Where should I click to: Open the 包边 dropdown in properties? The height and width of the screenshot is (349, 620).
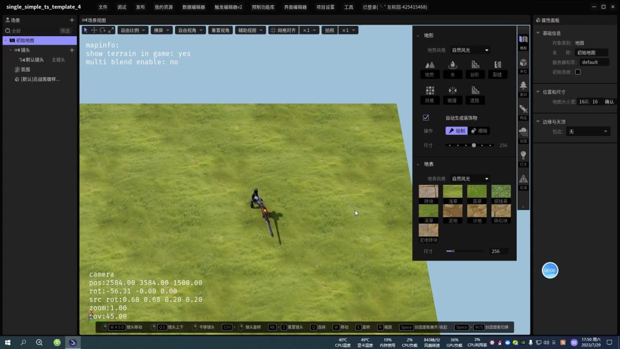point(587,131)
